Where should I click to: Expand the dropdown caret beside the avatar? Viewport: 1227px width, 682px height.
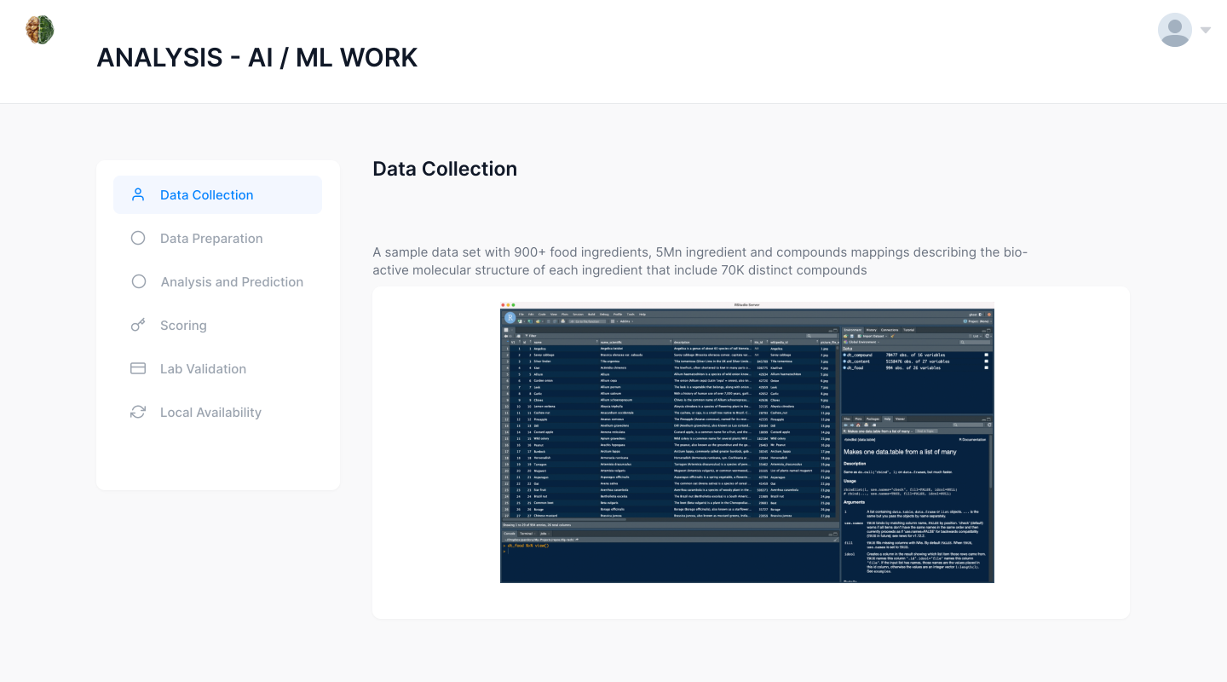point(1206,30)
